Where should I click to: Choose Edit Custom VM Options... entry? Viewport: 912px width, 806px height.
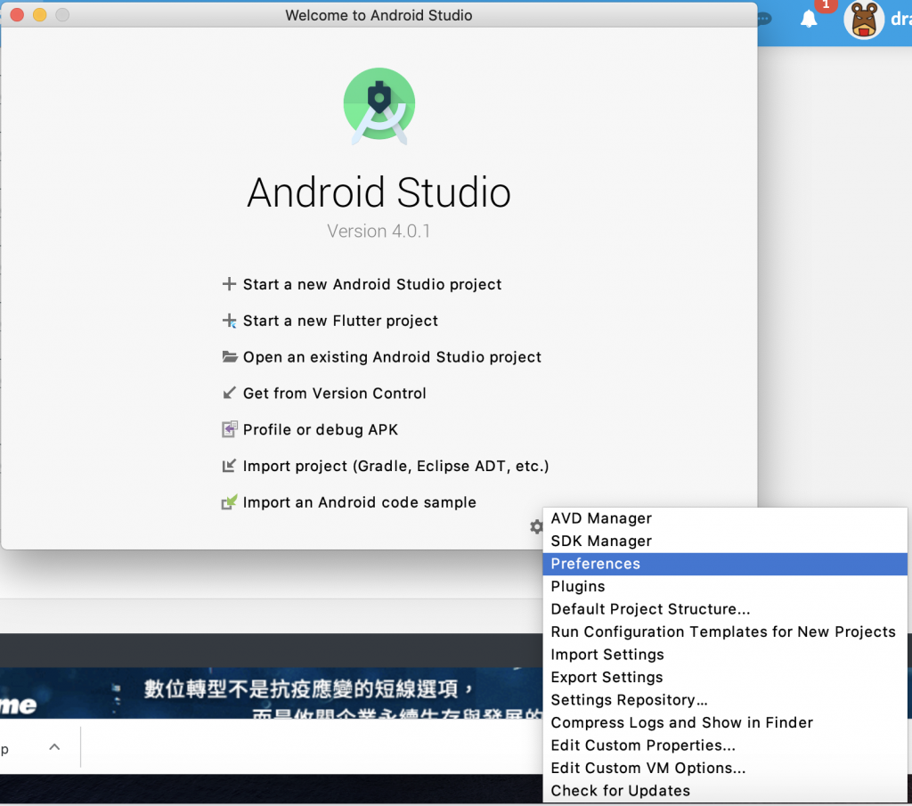coord(725,768)
